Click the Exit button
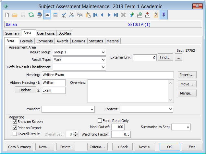 (192, 147)
